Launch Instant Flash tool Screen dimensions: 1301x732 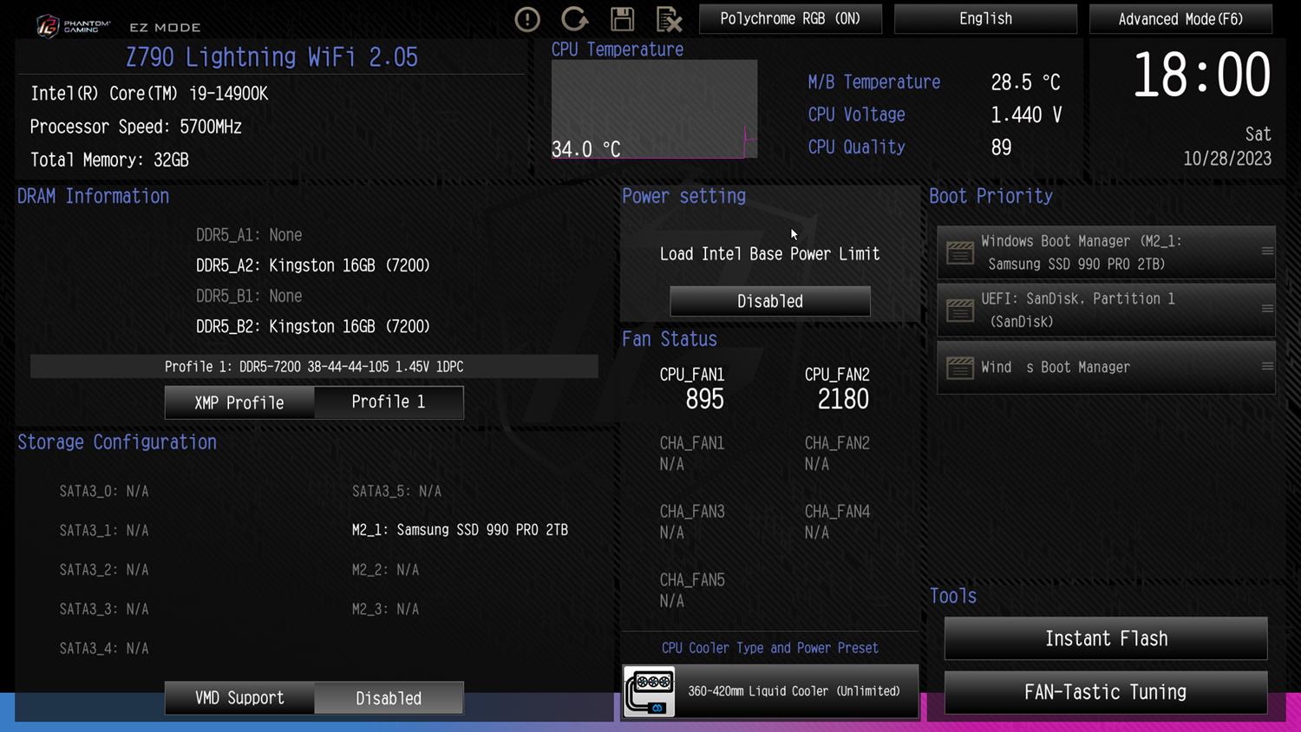click(x=1106, y=639)
